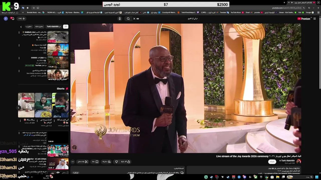Show previous Shorts with the carousel arrow
The height and width of the screenshot is (180, 321).
click(19, 108)
